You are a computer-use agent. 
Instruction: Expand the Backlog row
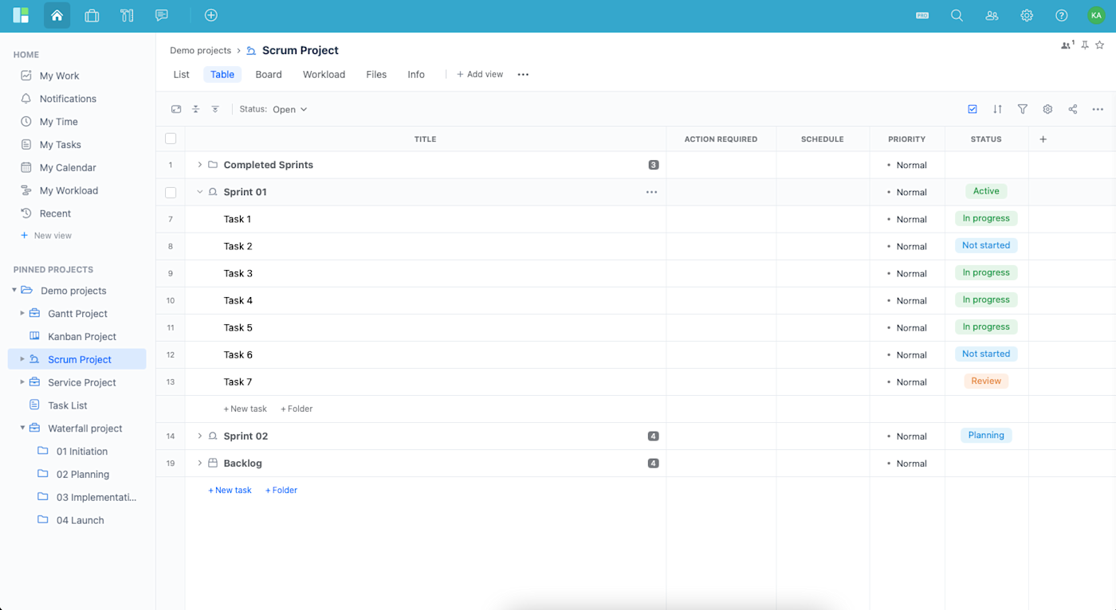(x=200, y=463)
